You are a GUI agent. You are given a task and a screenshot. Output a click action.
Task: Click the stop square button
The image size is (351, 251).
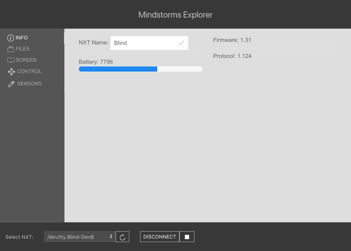[x=187, y=237]
